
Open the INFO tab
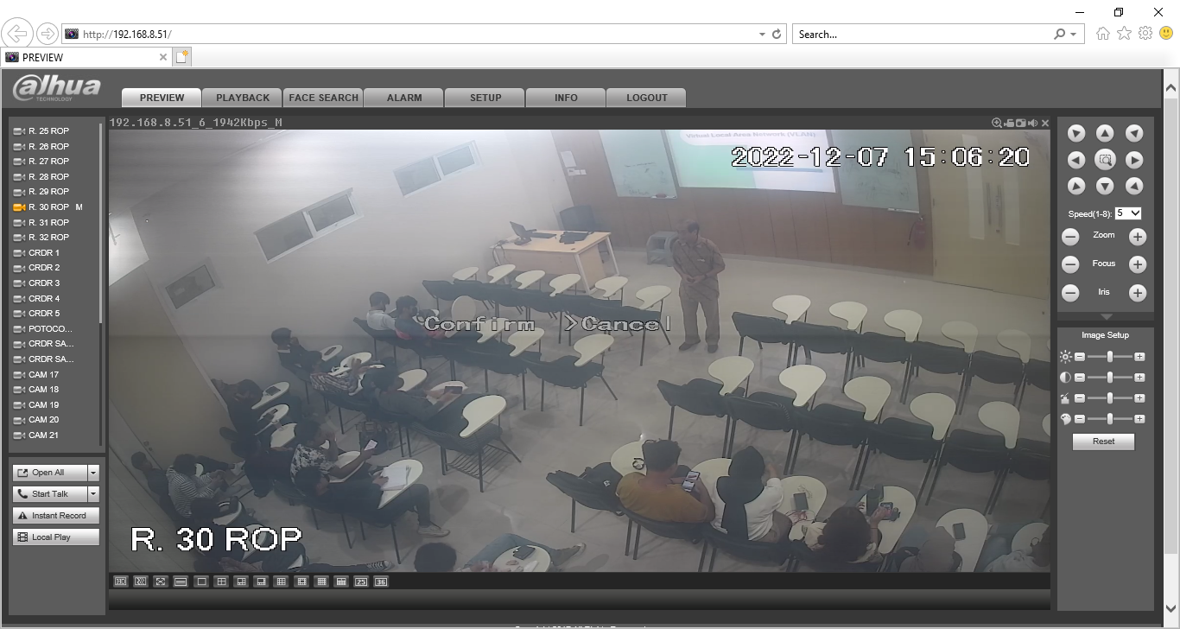click(x=566, y=98)
